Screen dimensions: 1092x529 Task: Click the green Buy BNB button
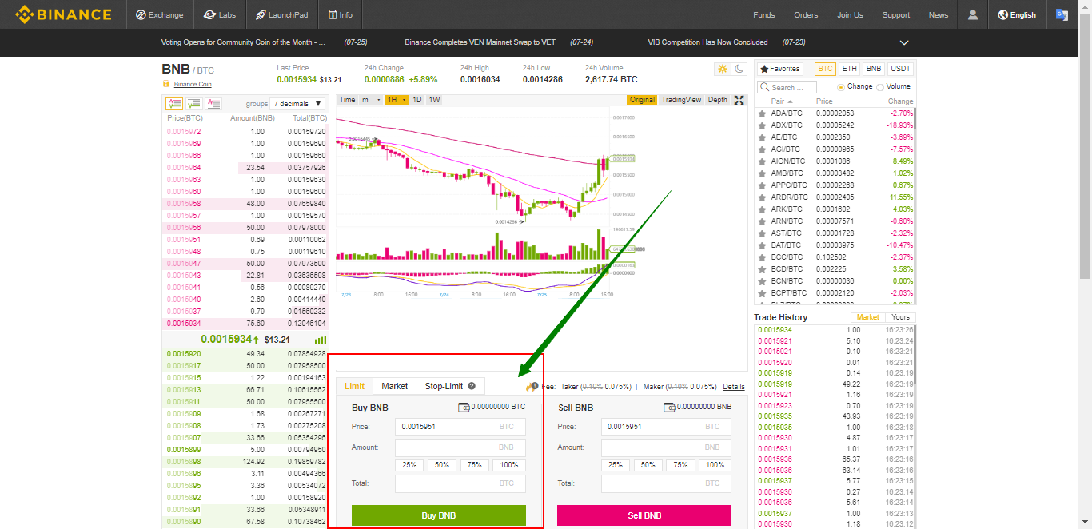(439, 515)
